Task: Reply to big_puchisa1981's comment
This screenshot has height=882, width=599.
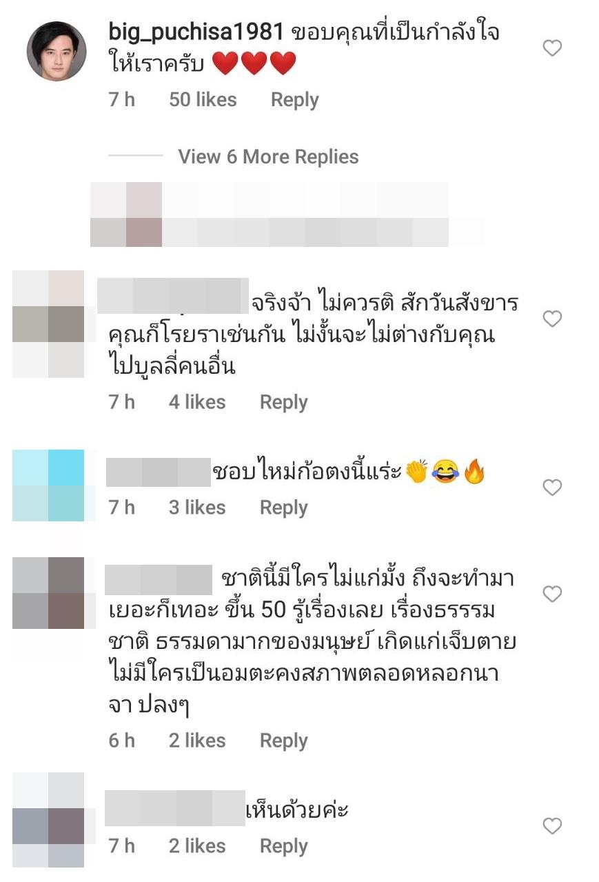Action: pos(294,100)
